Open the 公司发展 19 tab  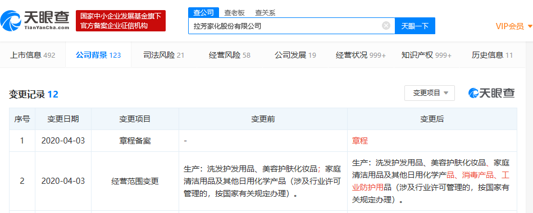(x=295, y=55)
